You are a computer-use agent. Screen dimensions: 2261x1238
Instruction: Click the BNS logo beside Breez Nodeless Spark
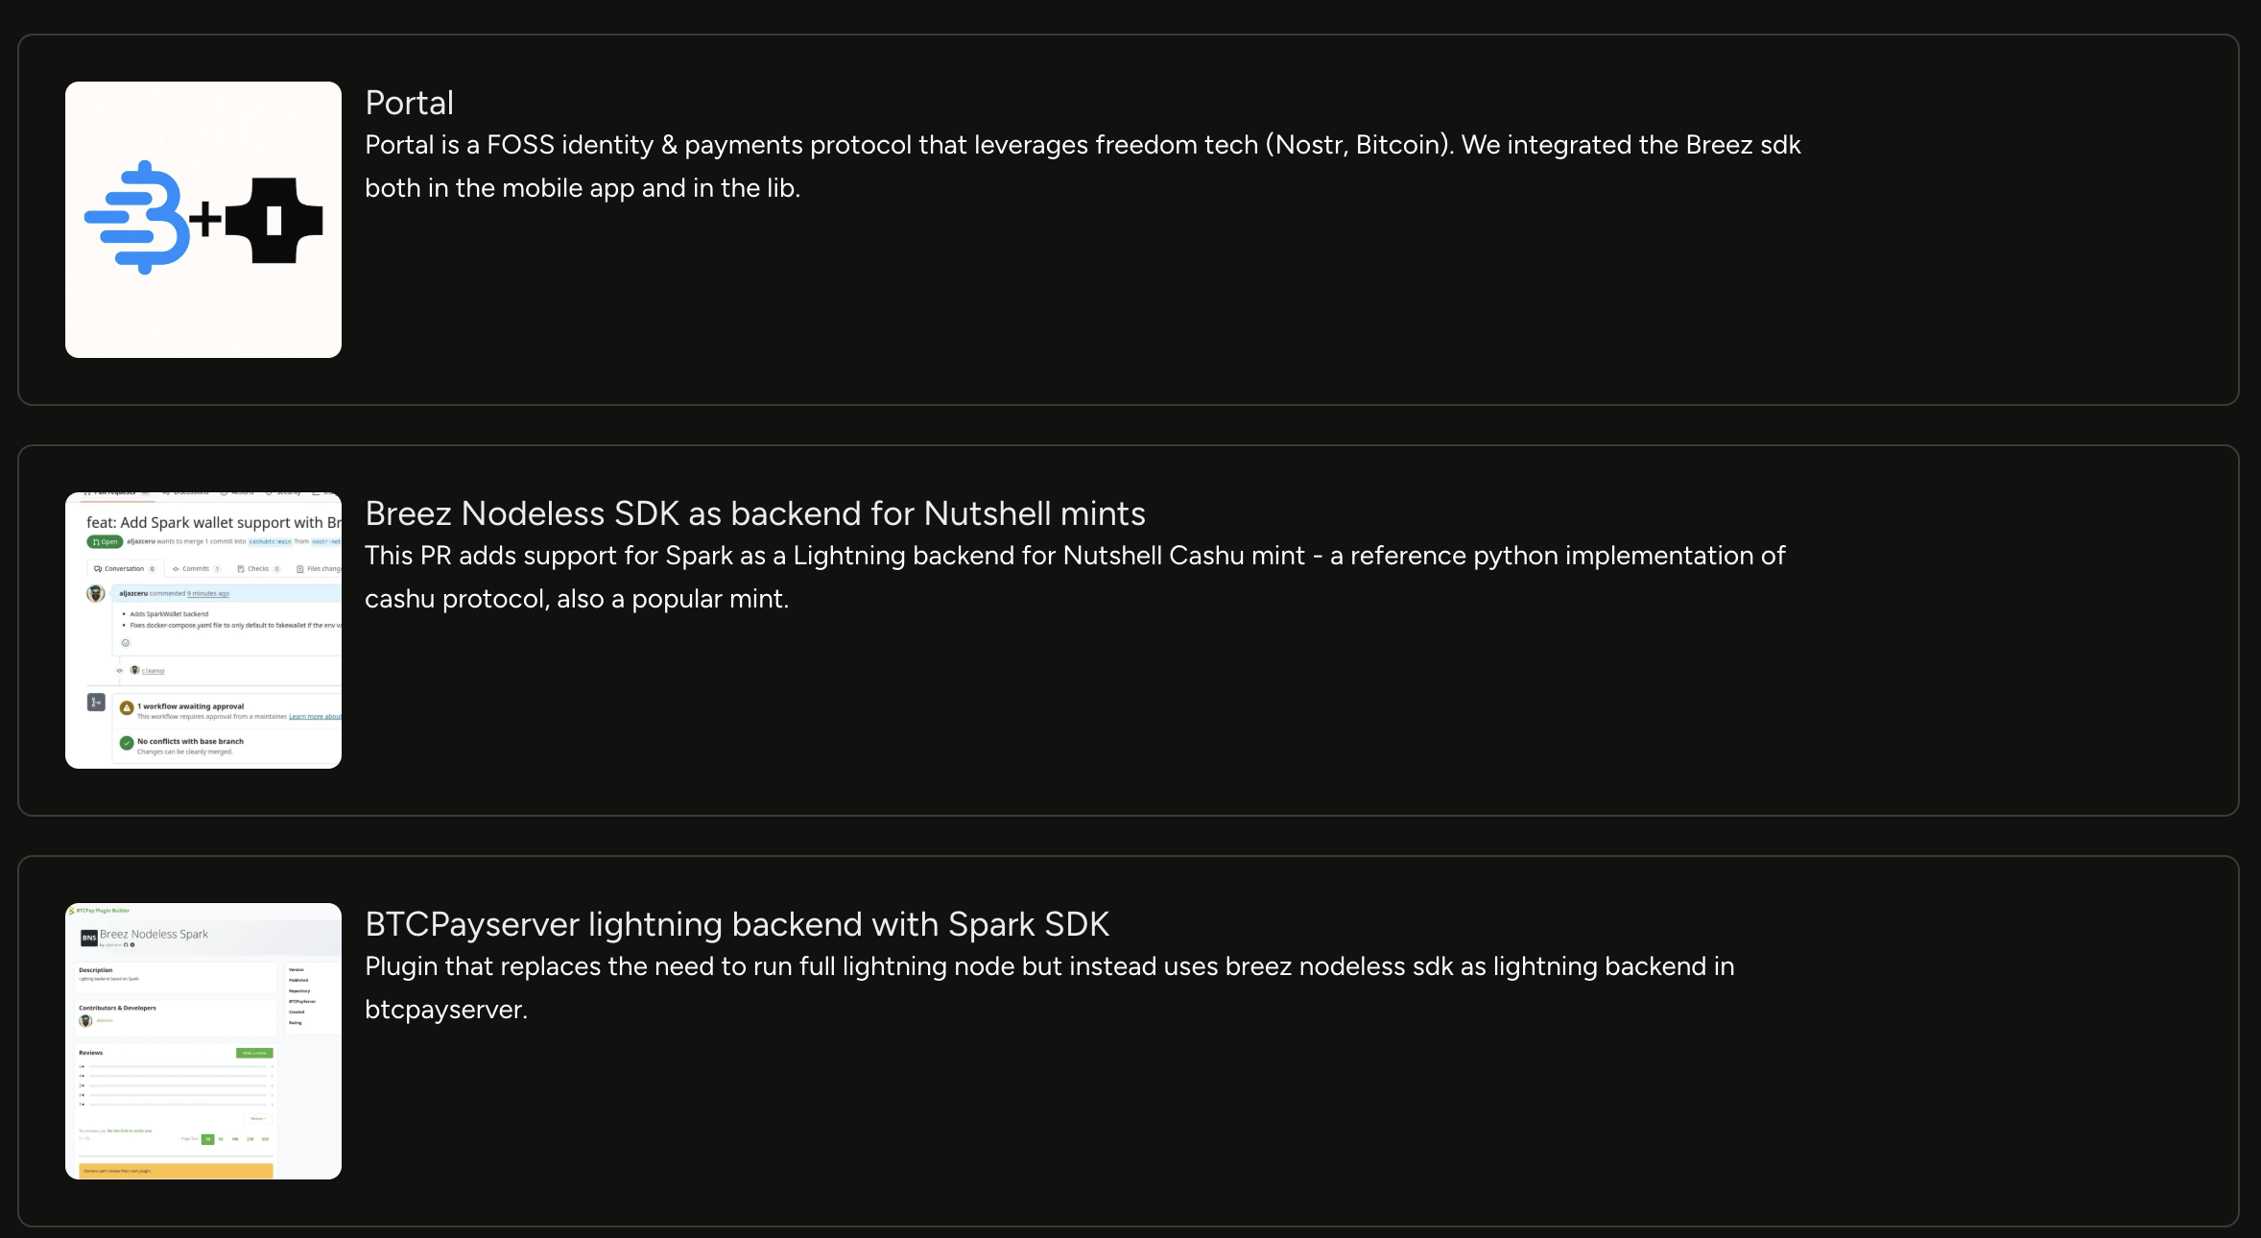click(x=88, y=938)
